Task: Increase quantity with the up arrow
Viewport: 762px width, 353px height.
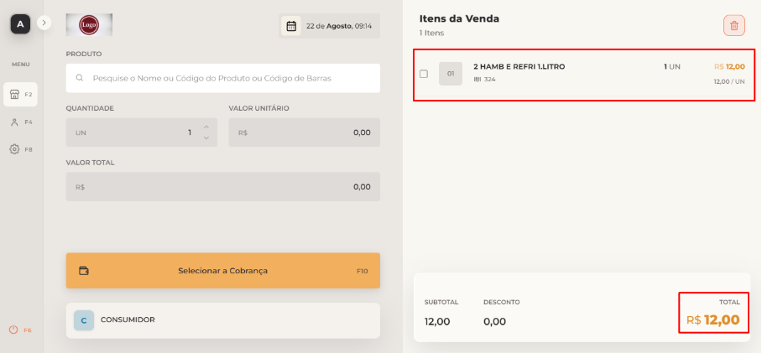Action: tap(206, 127)
